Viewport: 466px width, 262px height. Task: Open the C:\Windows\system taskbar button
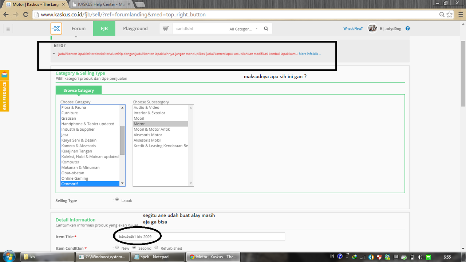[x=103, y=257]
